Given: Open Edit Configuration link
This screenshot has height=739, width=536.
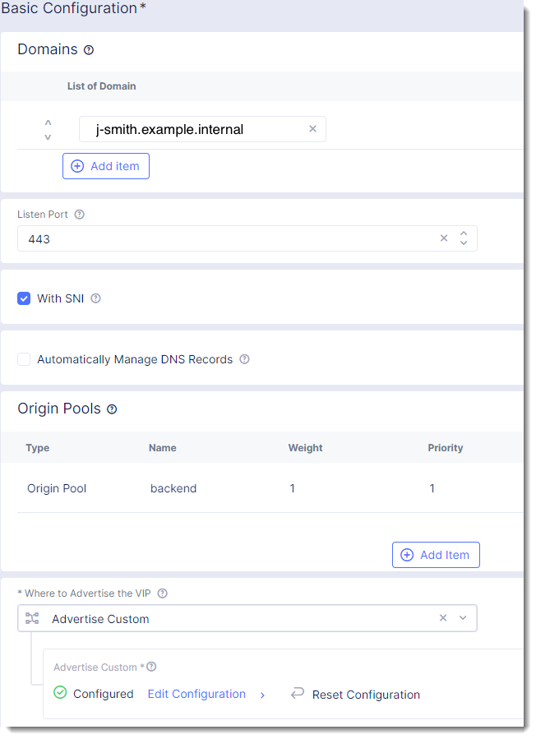Looking at the screenshot, I should coord(196,694).
